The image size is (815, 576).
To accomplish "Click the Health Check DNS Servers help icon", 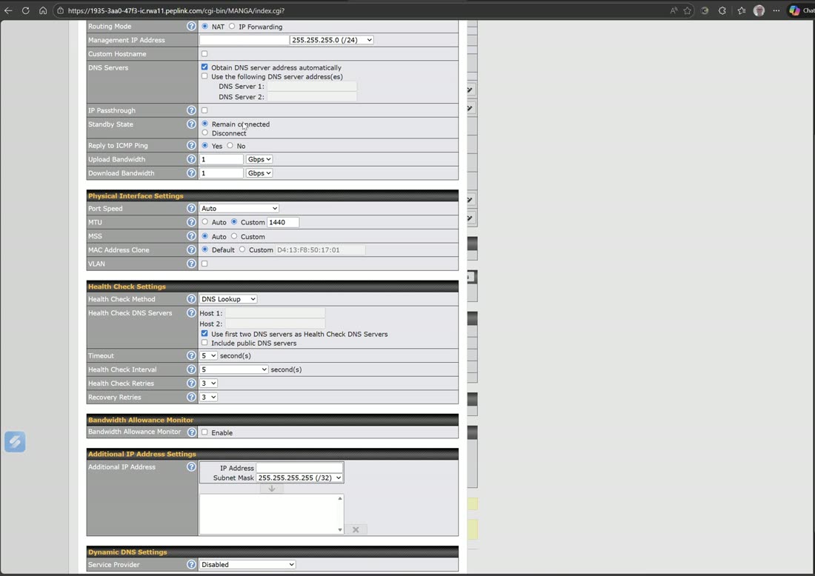I will click(191, 312).
